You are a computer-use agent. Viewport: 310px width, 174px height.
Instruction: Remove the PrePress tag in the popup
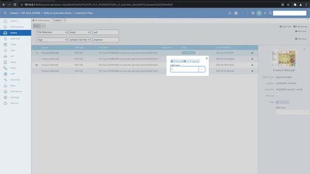(x=172, y=61)
